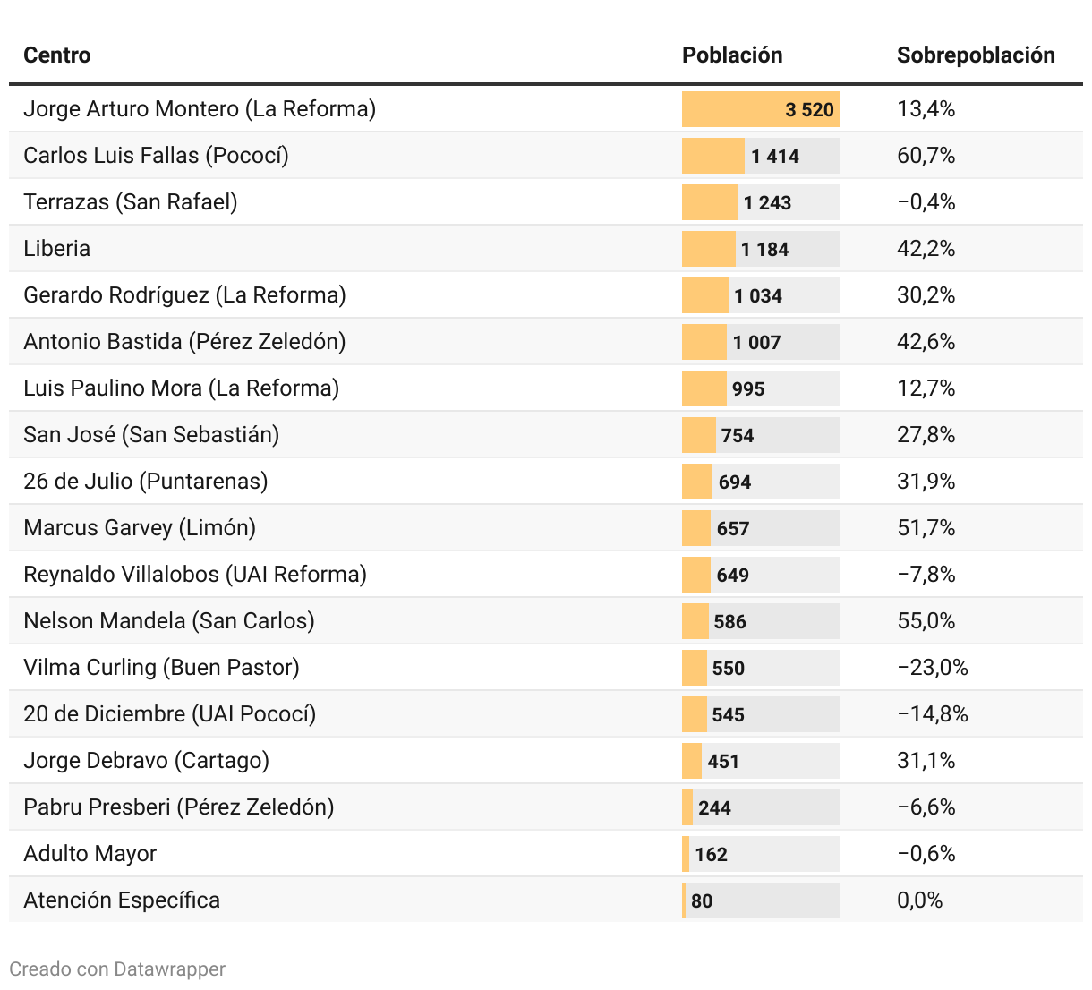This screenshot has height=990, width=1092.
Task: Select Antonio Bastida (Pérez Zeledón) cell
Action: [x=184, y=342]
